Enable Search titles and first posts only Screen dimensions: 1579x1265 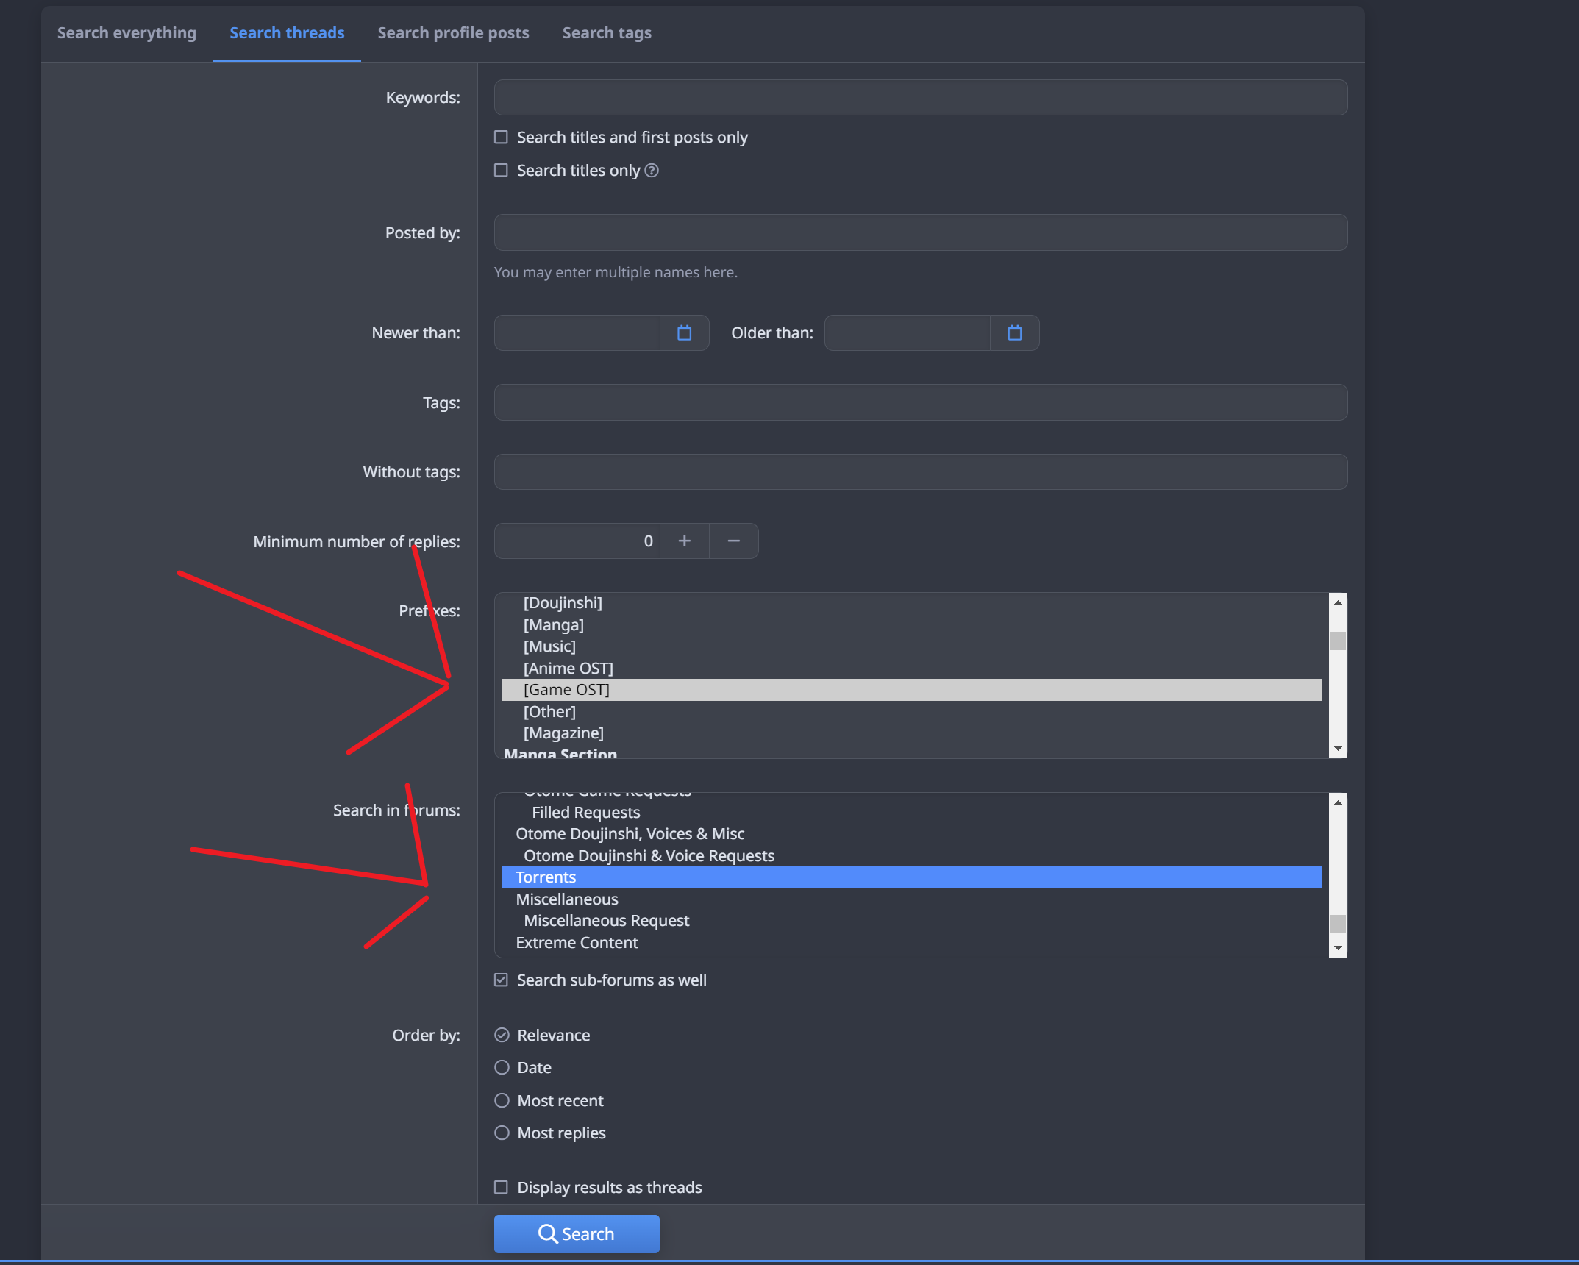click(x=501, y=138)
